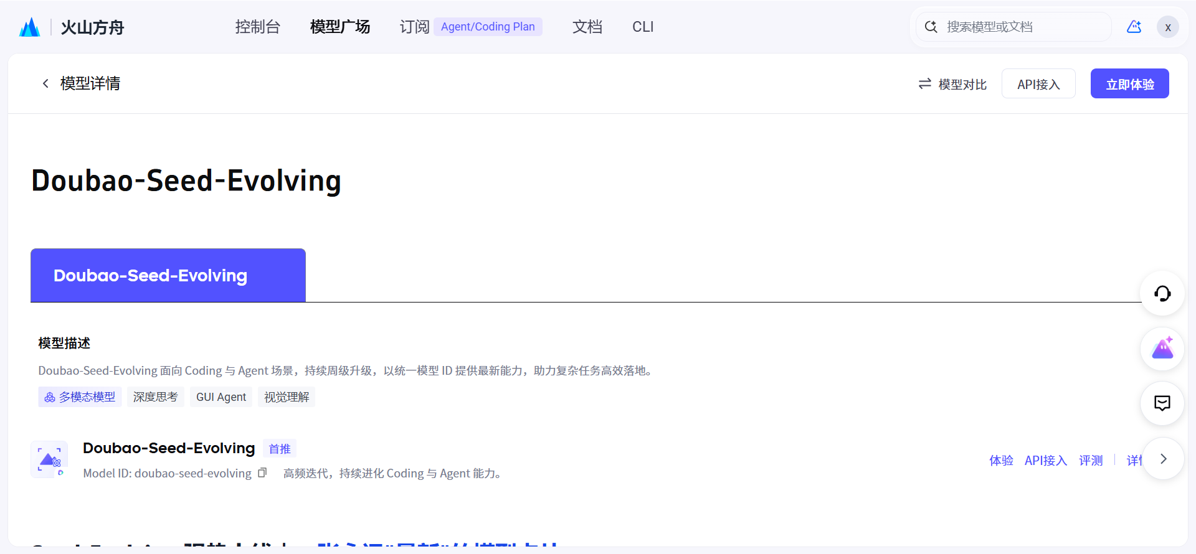
Task: Click the search magnifier icon
Action: coord(931,27)
